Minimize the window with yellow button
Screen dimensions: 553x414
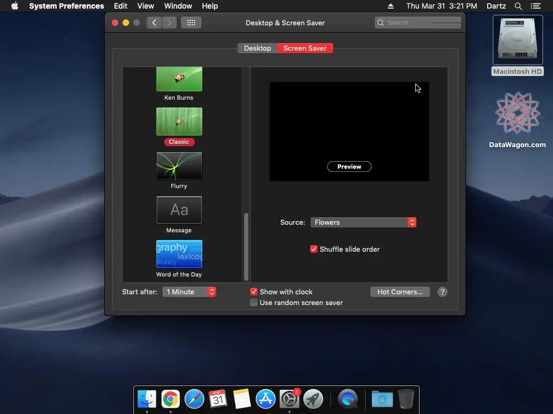pos(126,23)
